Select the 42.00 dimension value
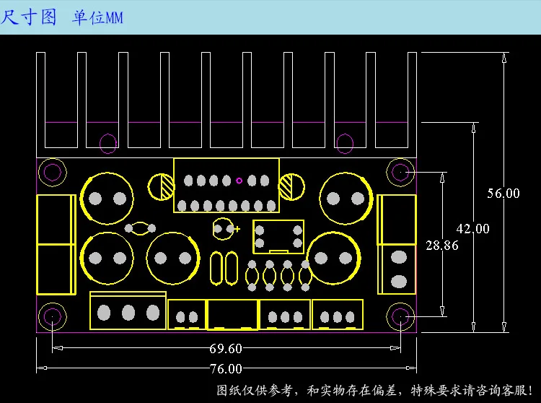The height and width of the screenshot is (403, 541). pos(473,229)
